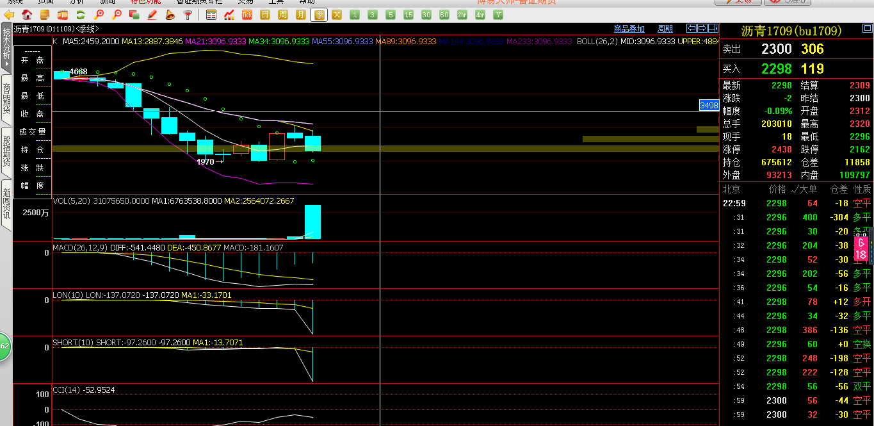
Task: Open the 周期 period dropdown link
Action: [x=665, y=29]
